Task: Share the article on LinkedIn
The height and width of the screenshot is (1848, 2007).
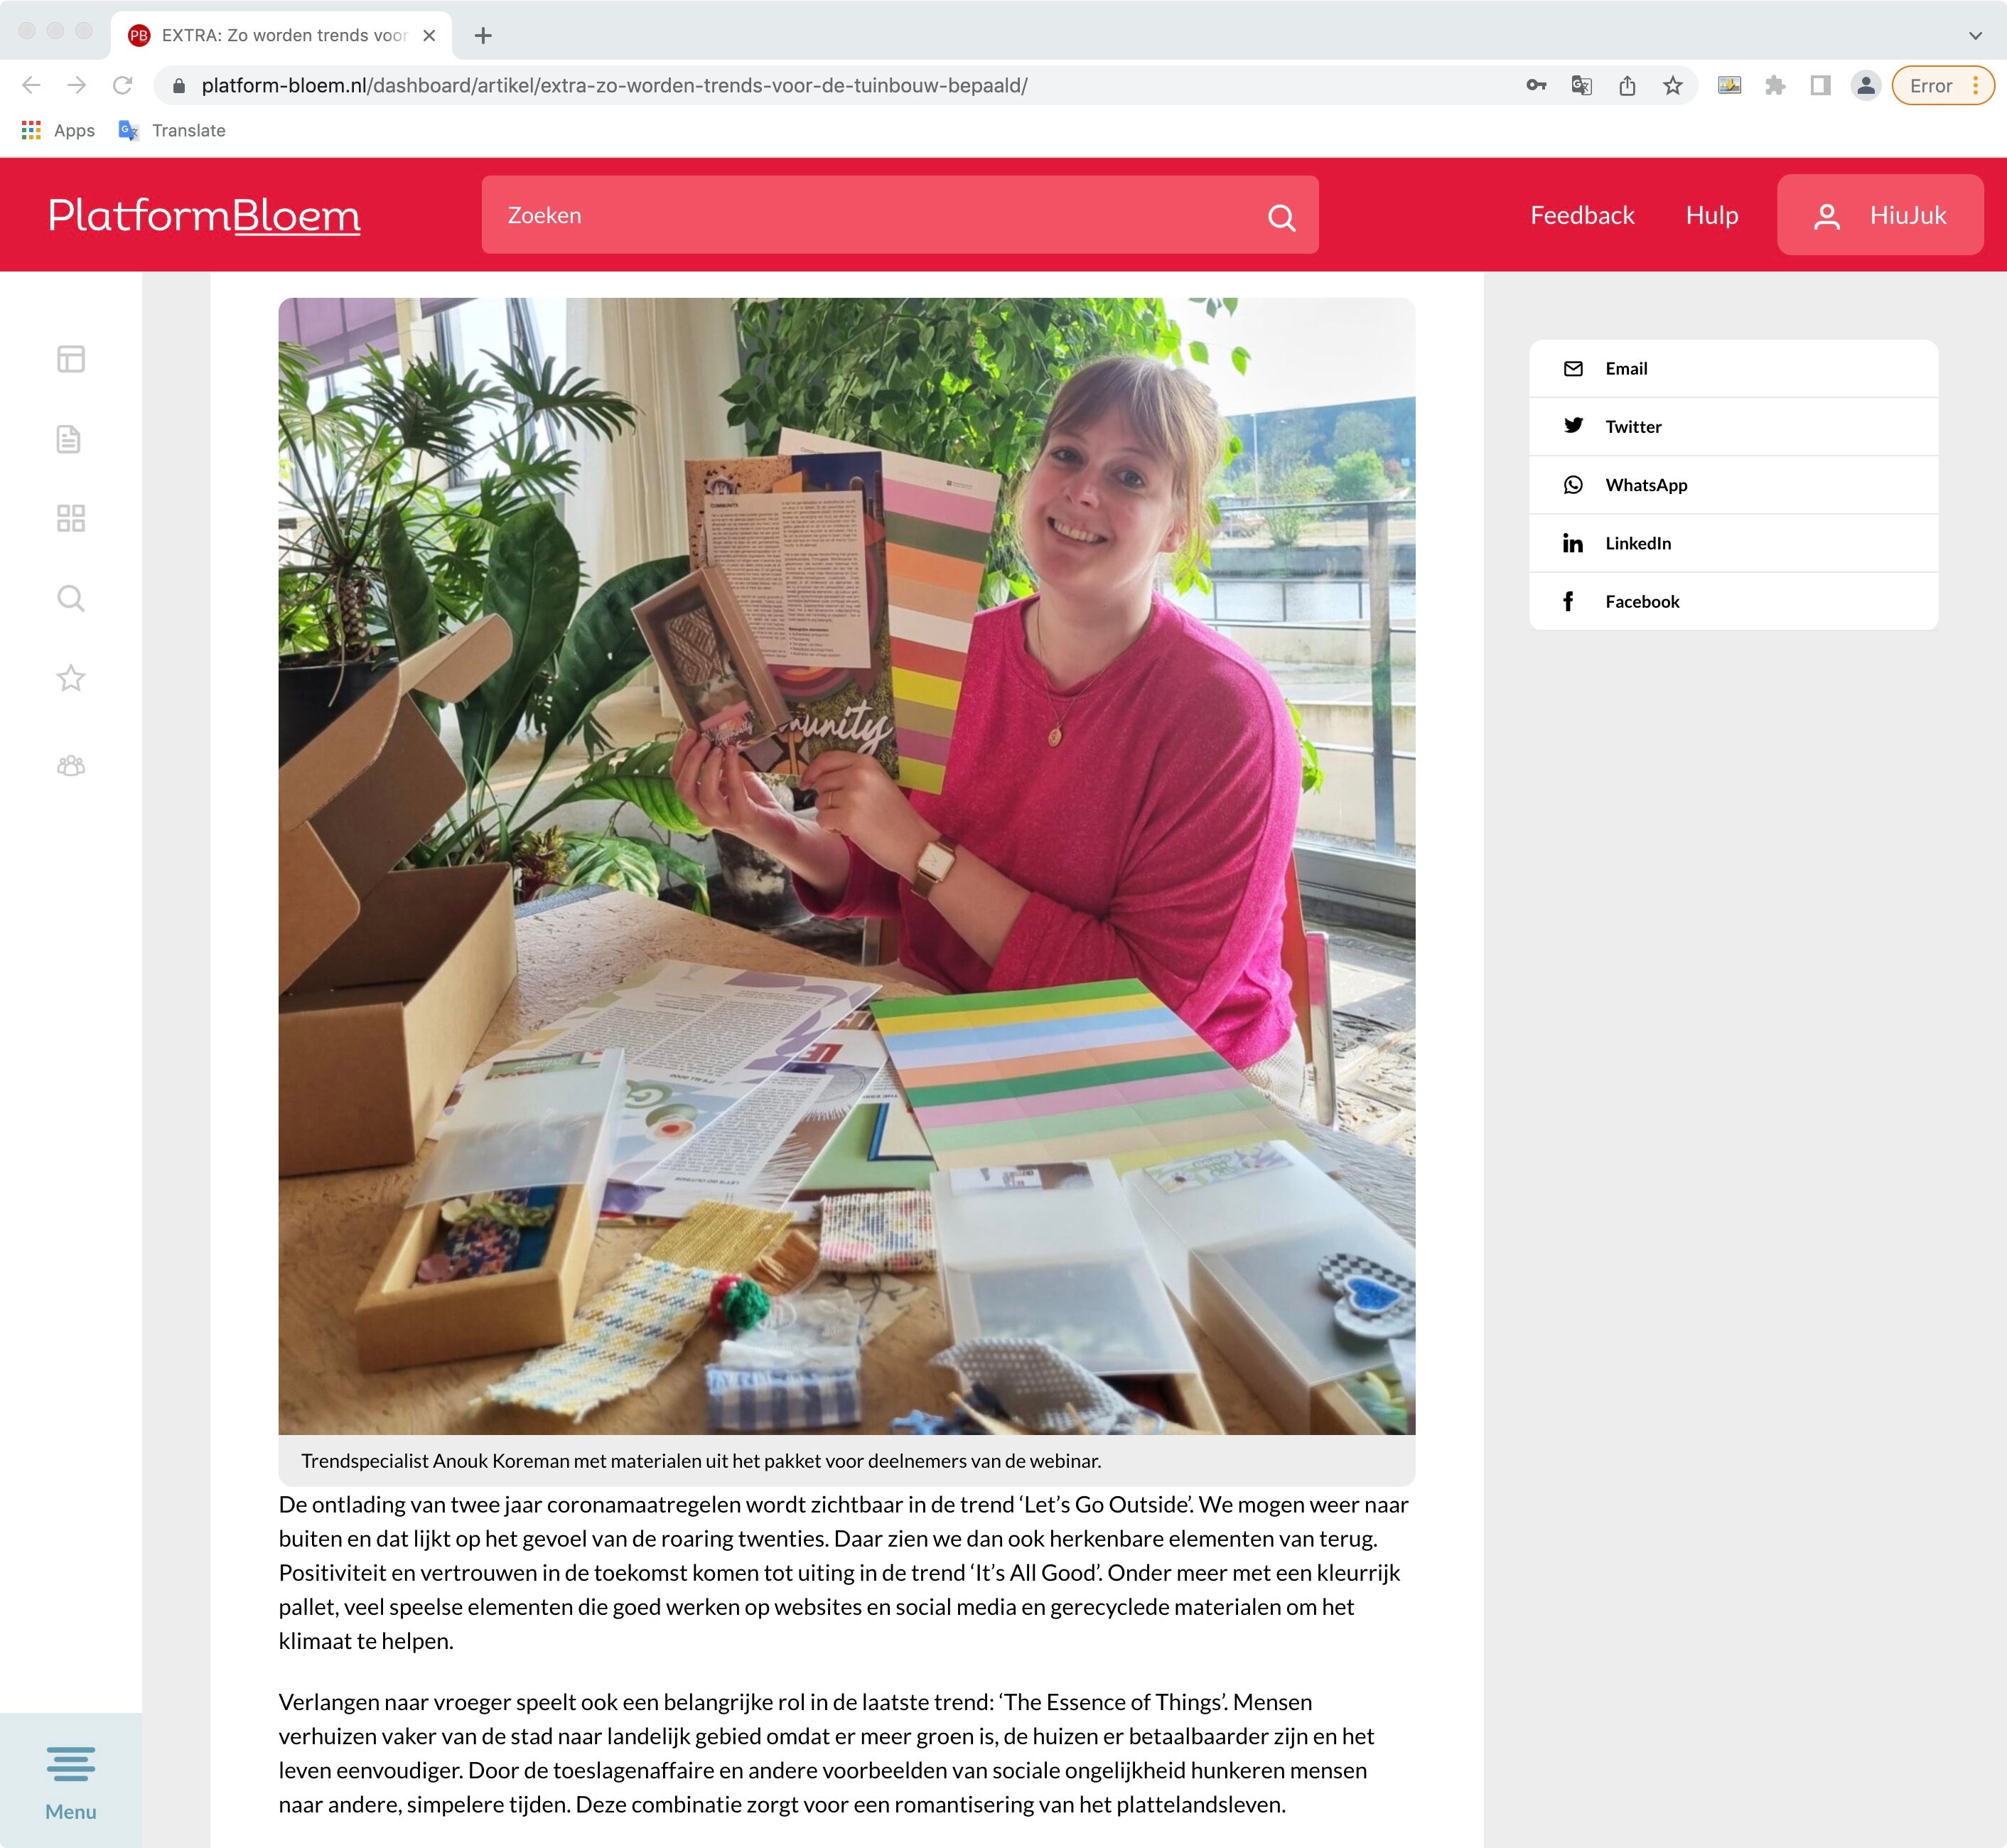Action: click(x=1733, y=543)
